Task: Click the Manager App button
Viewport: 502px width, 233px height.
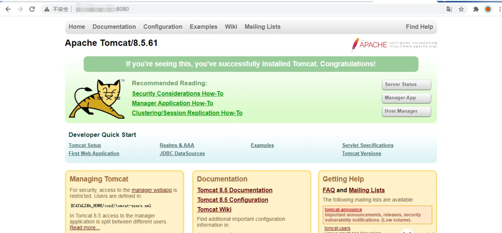Action: (406, 98)
